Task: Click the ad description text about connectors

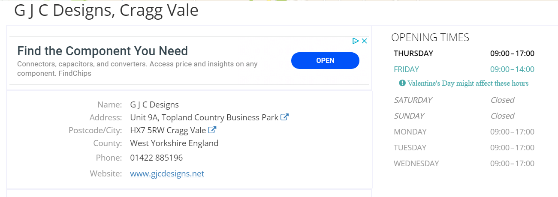Action: 137,69
